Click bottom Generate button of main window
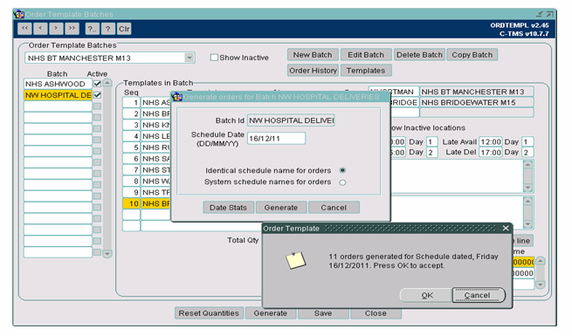572x336 pixels. pyautogui.click(x=271, y=313)
